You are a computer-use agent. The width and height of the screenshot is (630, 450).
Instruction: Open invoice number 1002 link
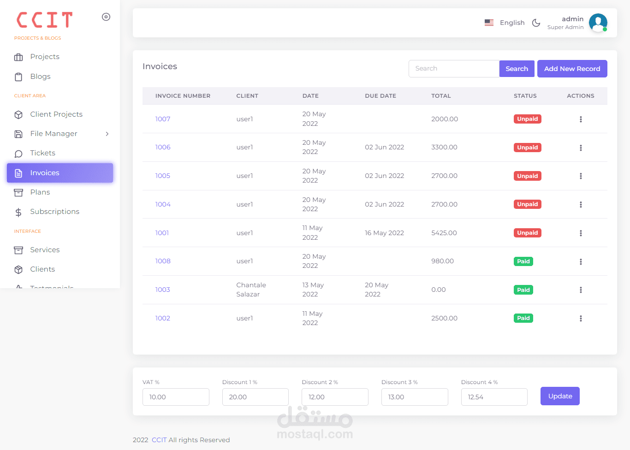(x=163, y=318)
